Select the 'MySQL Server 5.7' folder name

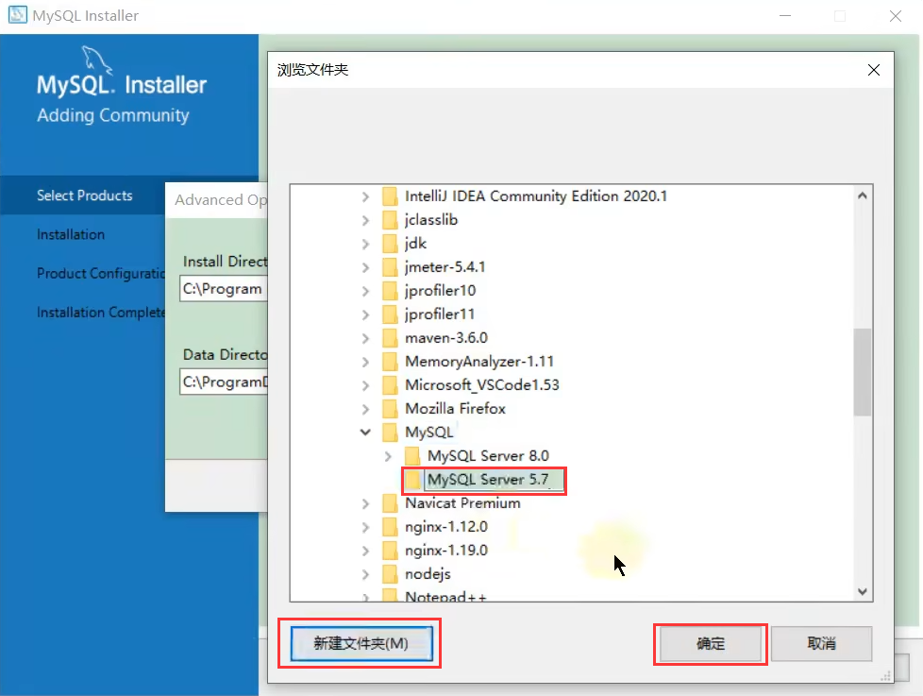point(488,480)
